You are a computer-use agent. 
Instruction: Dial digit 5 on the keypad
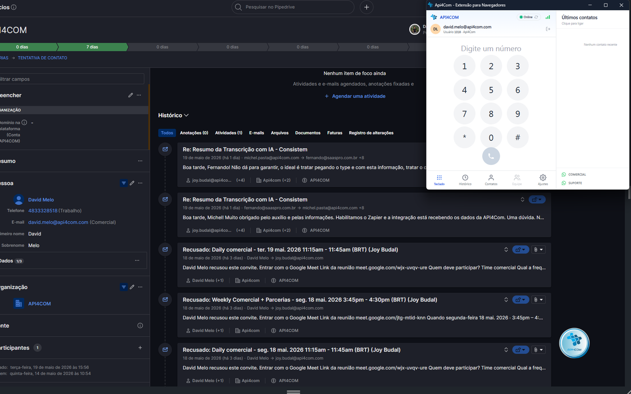point(491,90)
